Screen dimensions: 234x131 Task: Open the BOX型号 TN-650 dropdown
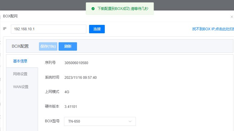(100, 121)
